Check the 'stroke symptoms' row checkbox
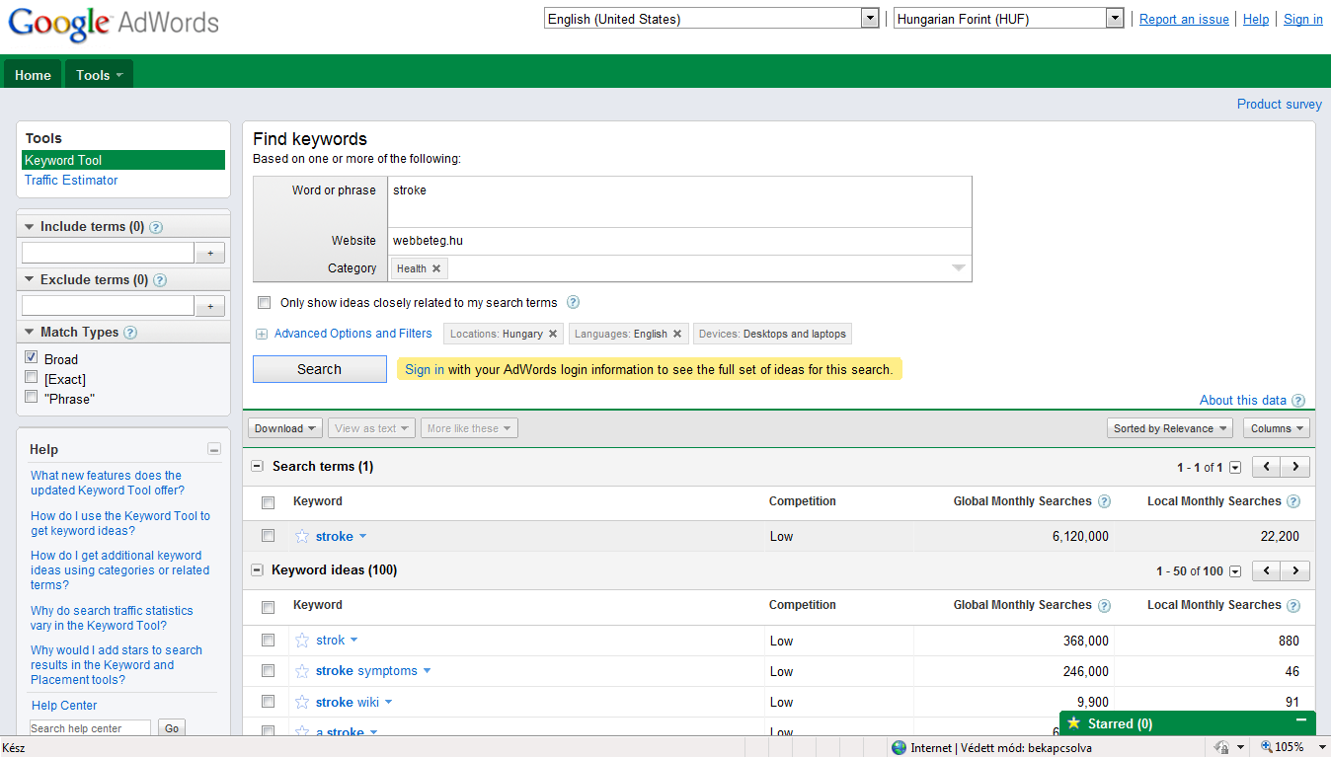 pos(268,671)
